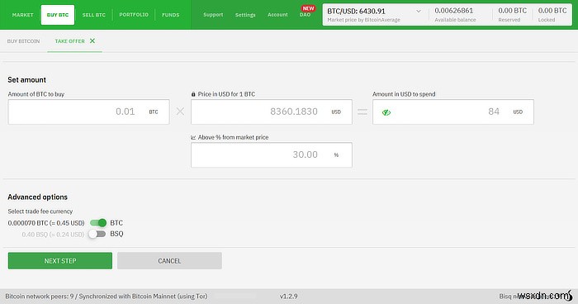Image resolution: width=578 pixels, height=304 pixels.
Task: Click the NEW badge above DAO
Action: [x=308, y=8]
